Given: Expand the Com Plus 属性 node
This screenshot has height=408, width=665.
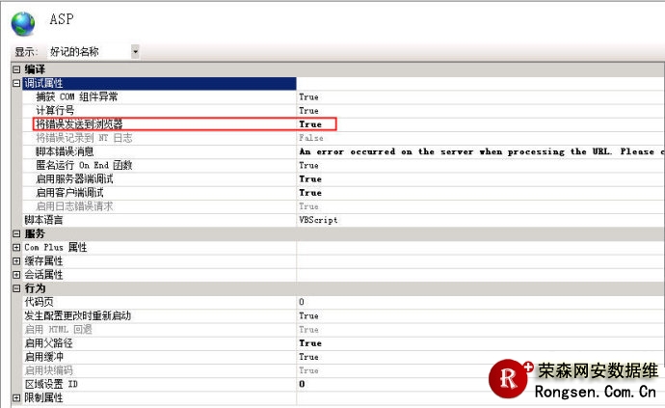Looking at the screenshot, I should (x=16, y=247).
